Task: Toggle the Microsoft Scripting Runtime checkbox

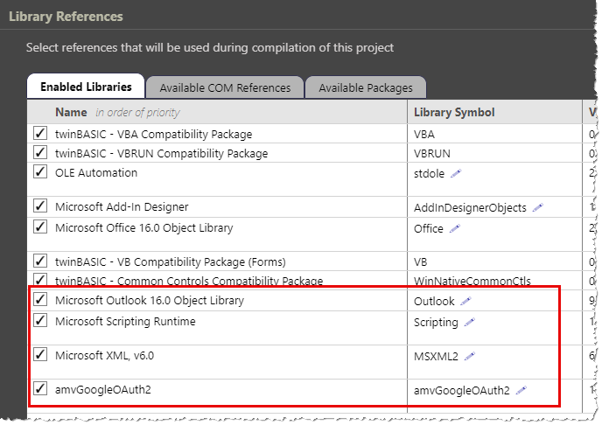Action: pos(39,321)
